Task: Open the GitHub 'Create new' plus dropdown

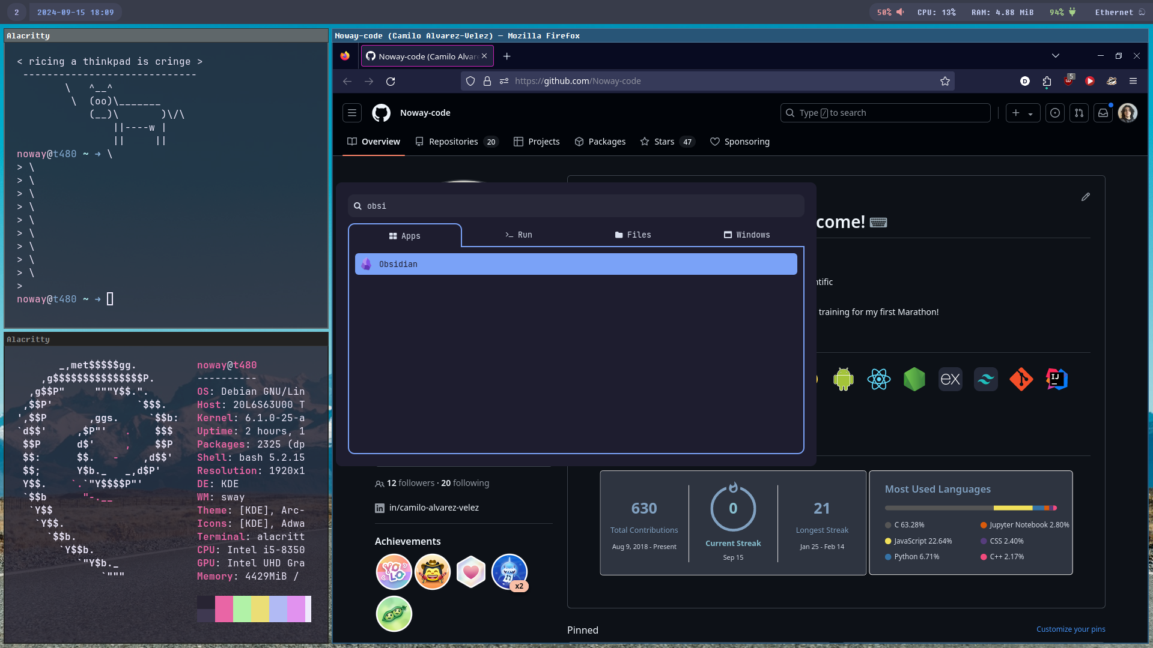Action: pos(1022,113)
